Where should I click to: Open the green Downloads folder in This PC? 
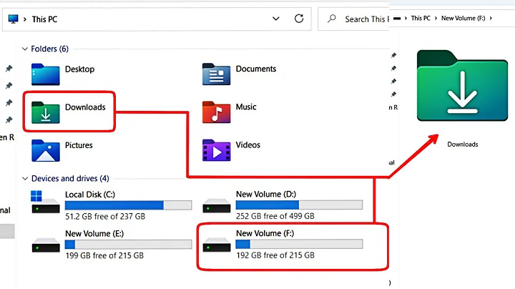click(45, 112)
